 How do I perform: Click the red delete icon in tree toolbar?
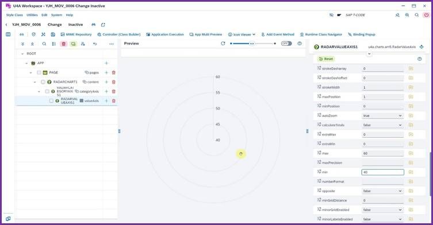pos(63,44)
